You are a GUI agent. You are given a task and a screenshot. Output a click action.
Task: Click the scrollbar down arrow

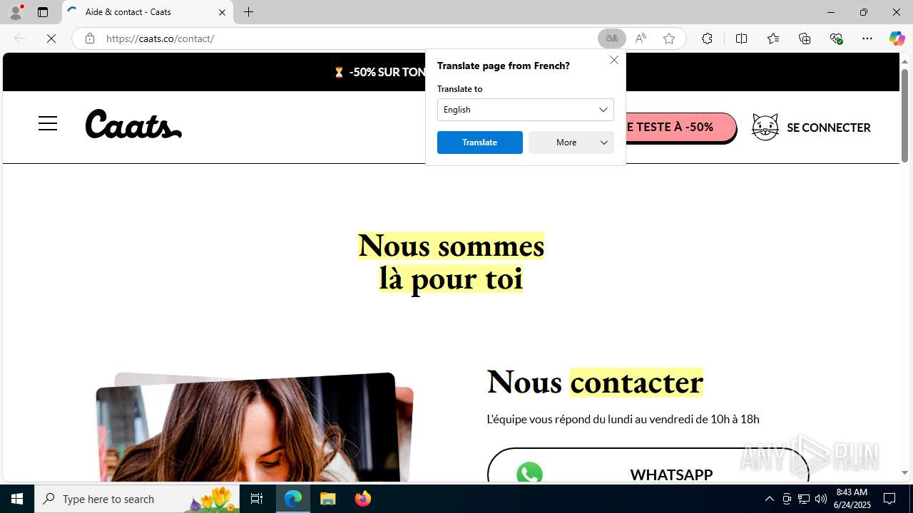point(904,472)
